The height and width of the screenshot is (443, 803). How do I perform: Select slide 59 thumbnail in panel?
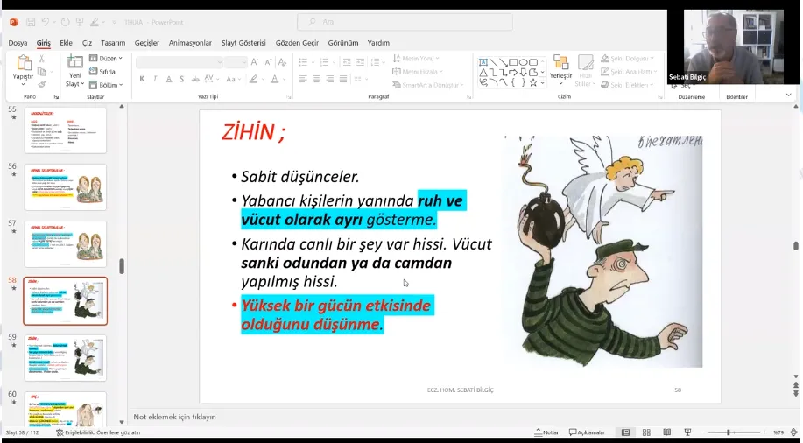click(x=66, y=357)
